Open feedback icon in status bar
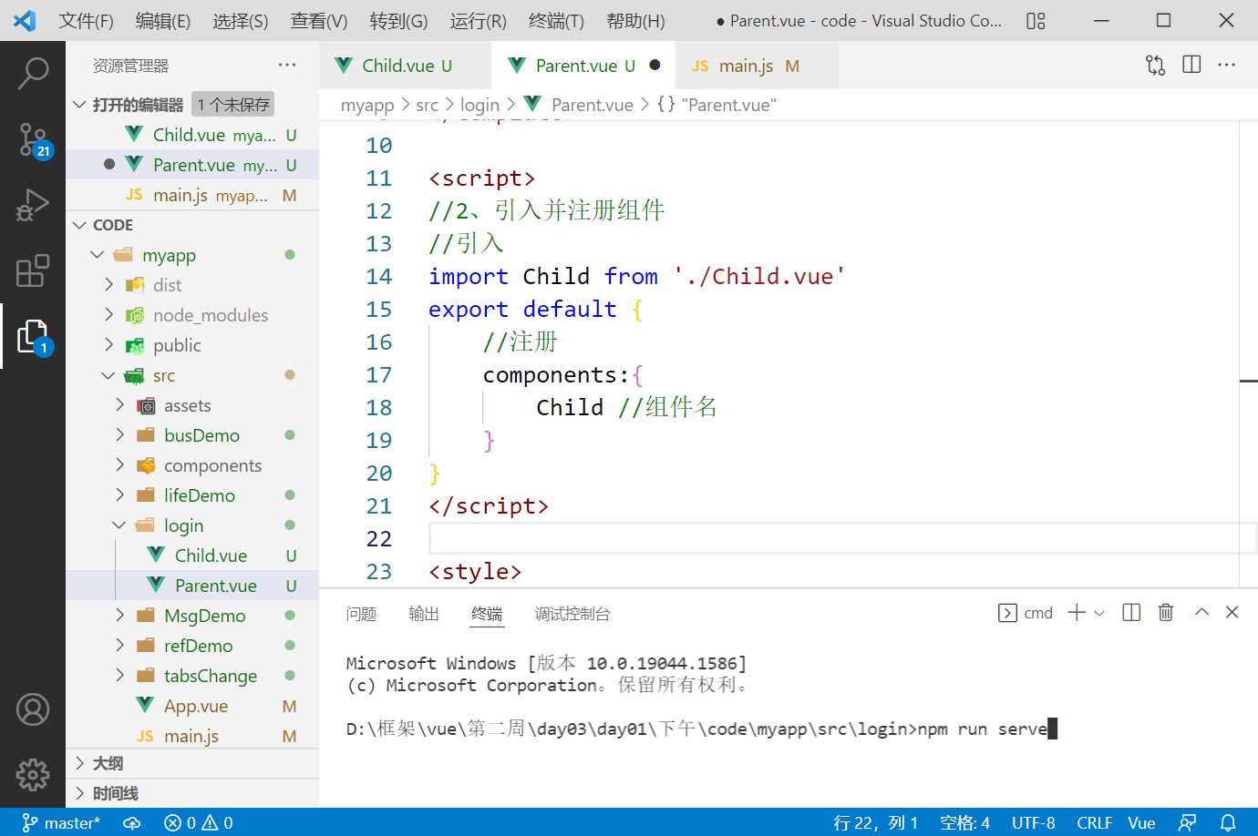 [x=1187, y=823]
